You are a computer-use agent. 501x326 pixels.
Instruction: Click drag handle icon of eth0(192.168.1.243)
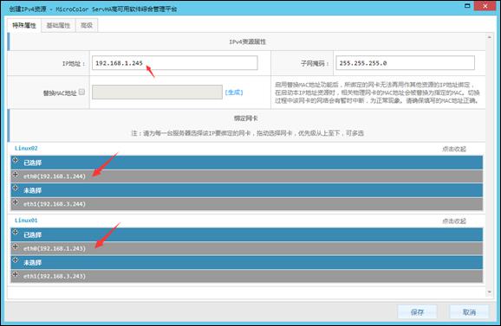point(16,246)
